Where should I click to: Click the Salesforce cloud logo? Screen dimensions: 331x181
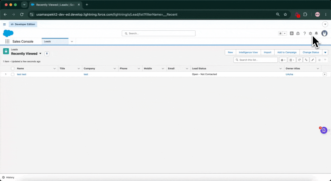(x=8, y=33)
